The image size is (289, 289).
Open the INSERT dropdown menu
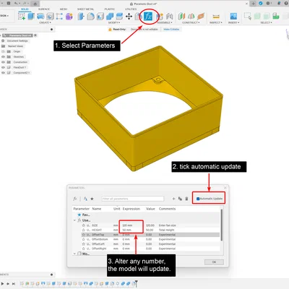point(233,22)
